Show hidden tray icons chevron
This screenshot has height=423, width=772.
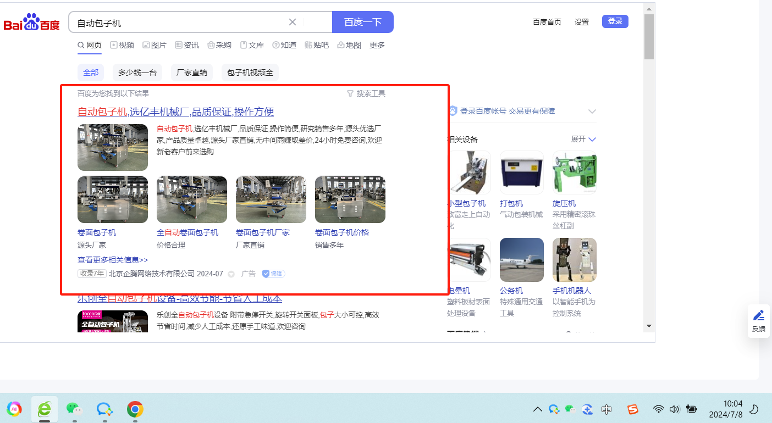[538, 409]
